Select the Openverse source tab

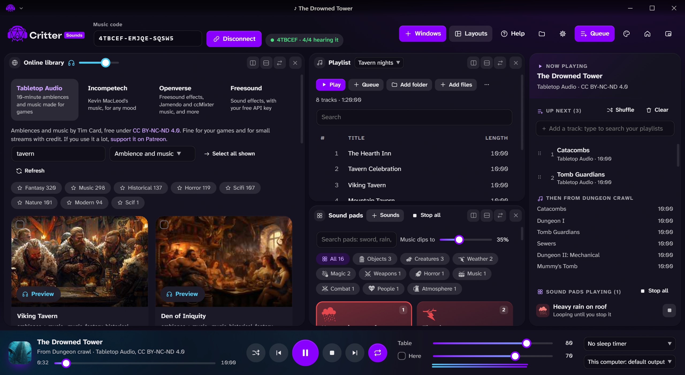click(x=187, y=99)
